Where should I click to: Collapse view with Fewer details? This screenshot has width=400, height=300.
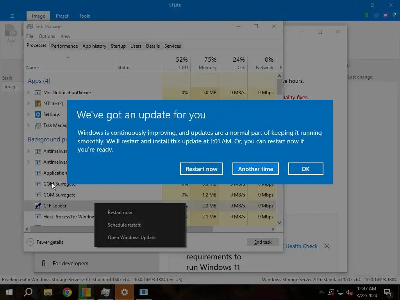point(45,242)
